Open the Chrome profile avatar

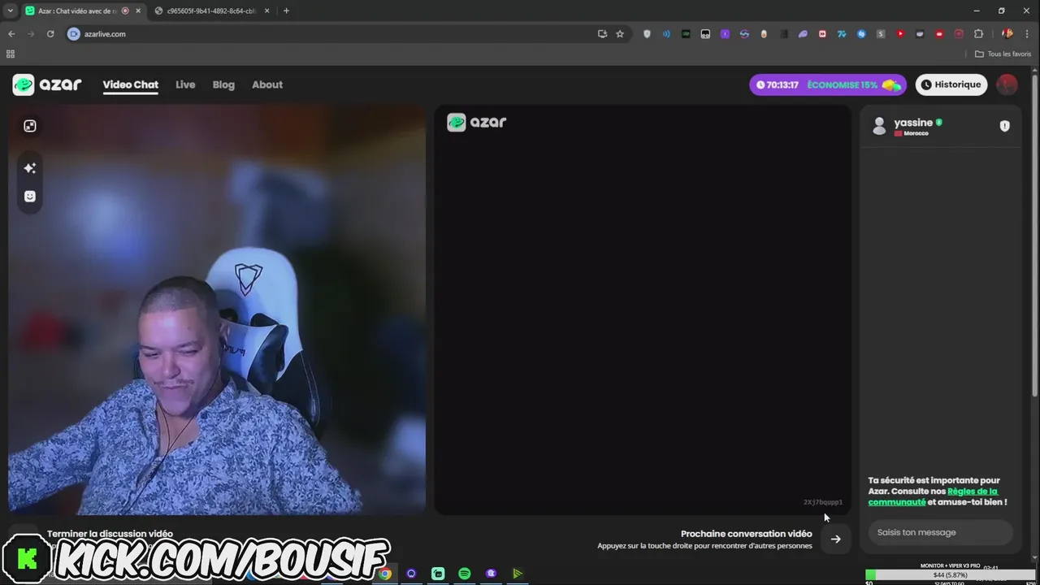pyautogui.click(x=1007, y=34)
